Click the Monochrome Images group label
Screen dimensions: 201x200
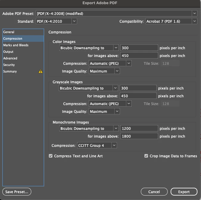tap(71, 122)
